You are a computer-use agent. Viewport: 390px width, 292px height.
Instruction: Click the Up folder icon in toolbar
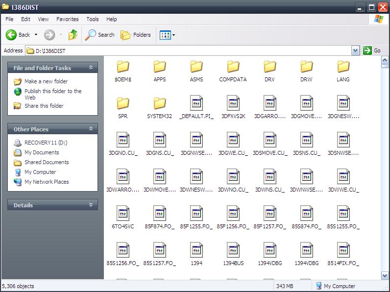73,35
